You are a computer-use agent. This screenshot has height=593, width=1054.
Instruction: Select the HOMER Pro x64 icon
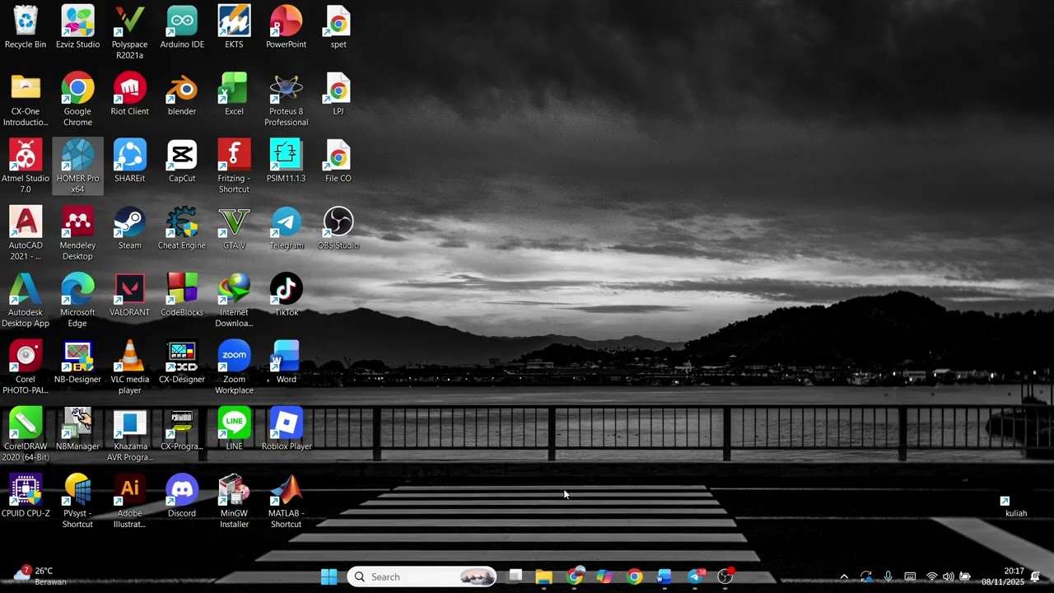(77, 166)
